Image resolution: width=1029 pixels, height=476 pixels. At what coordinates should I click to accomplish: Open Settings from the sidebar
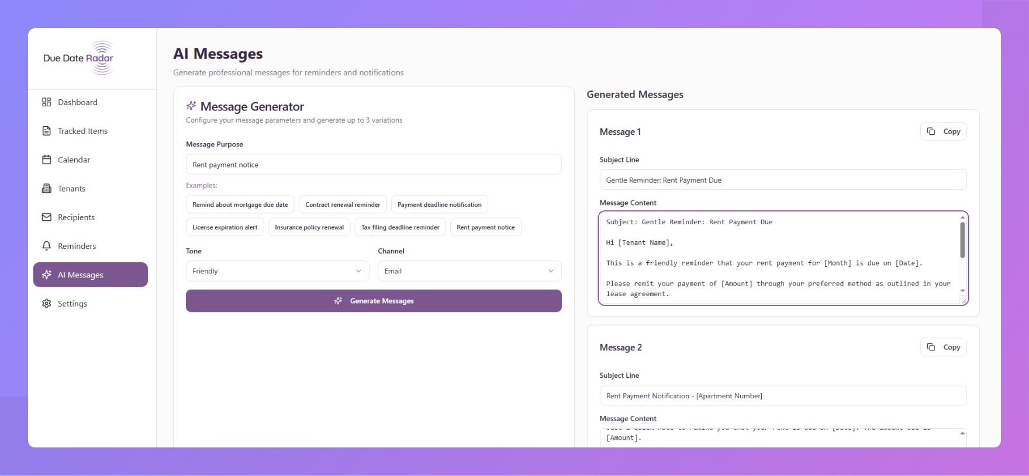(x=91, y=304)
